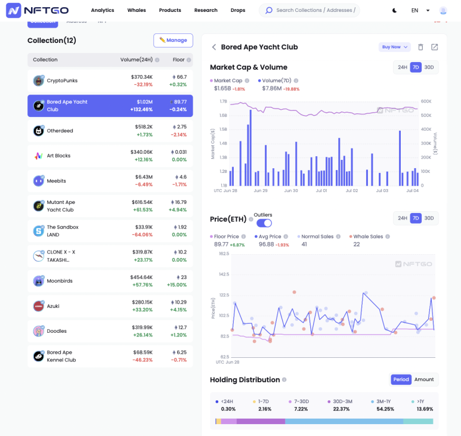The height and width of the screenshot is (436, 461).
Task: Select the CryptoPunks collection row
Action: 110,81
